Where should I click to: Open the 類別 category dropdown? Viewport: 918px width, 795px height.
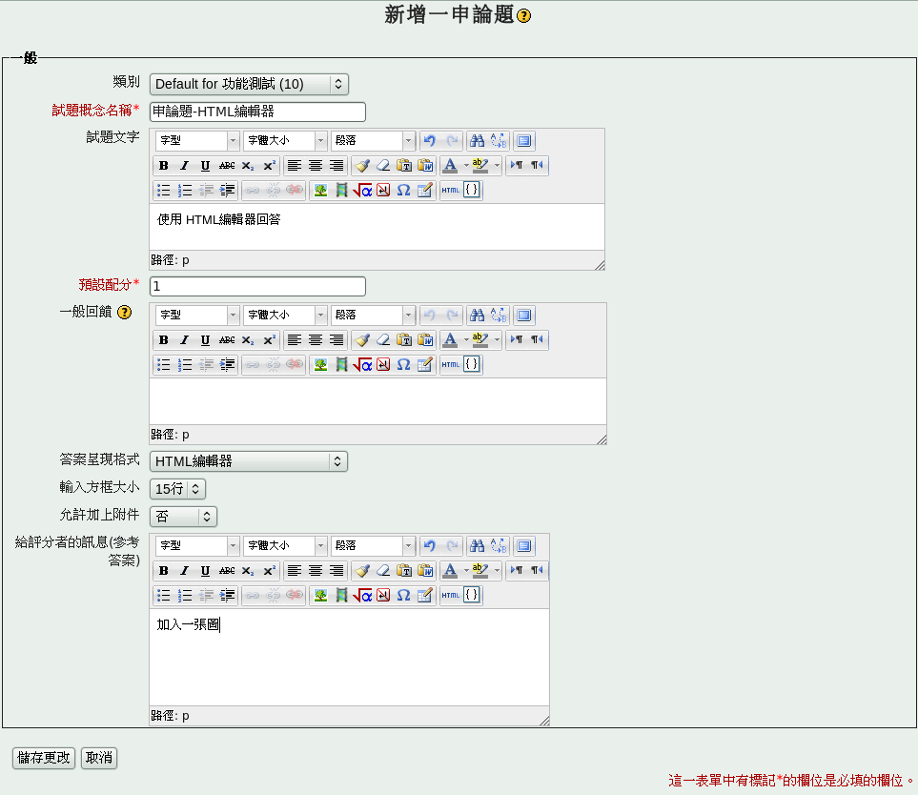[249, 84]
